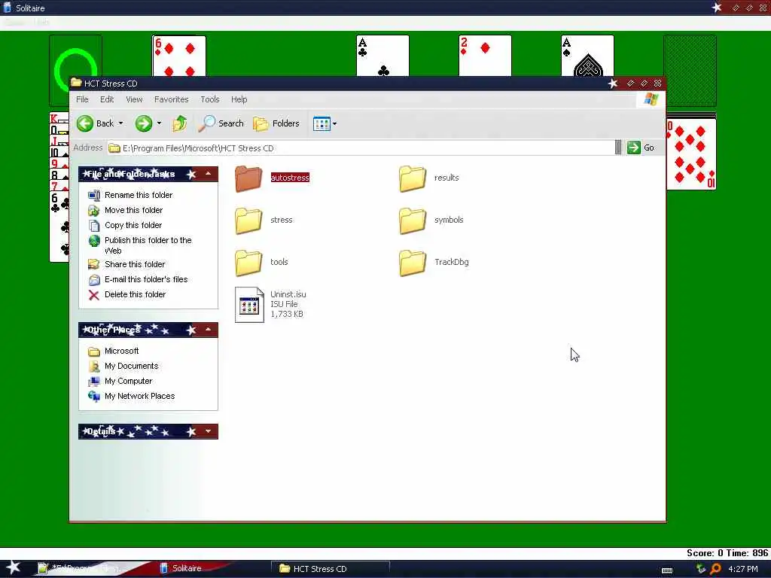Screen dimensions: 771x578
Task: Select the symbols folder icon
Action: click(413, 221)
